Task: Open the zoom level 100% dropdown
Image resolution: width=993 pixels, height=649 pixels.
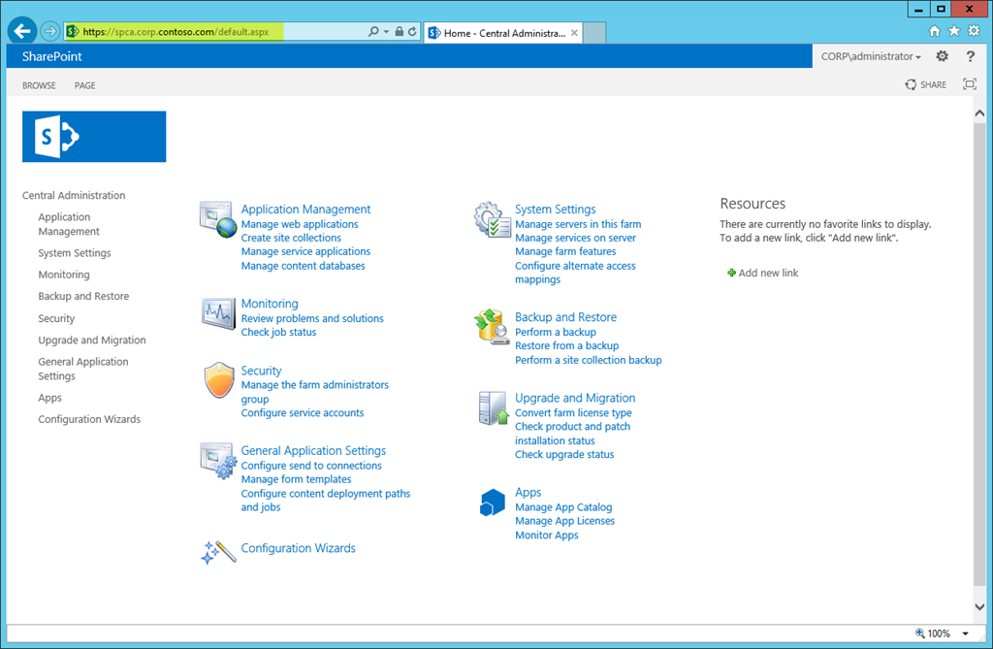Action: [x=966, y=633]
